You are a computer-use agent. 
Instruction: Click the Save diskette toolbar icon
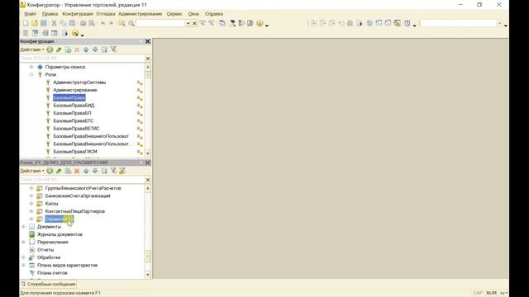[x=44, y=23]
